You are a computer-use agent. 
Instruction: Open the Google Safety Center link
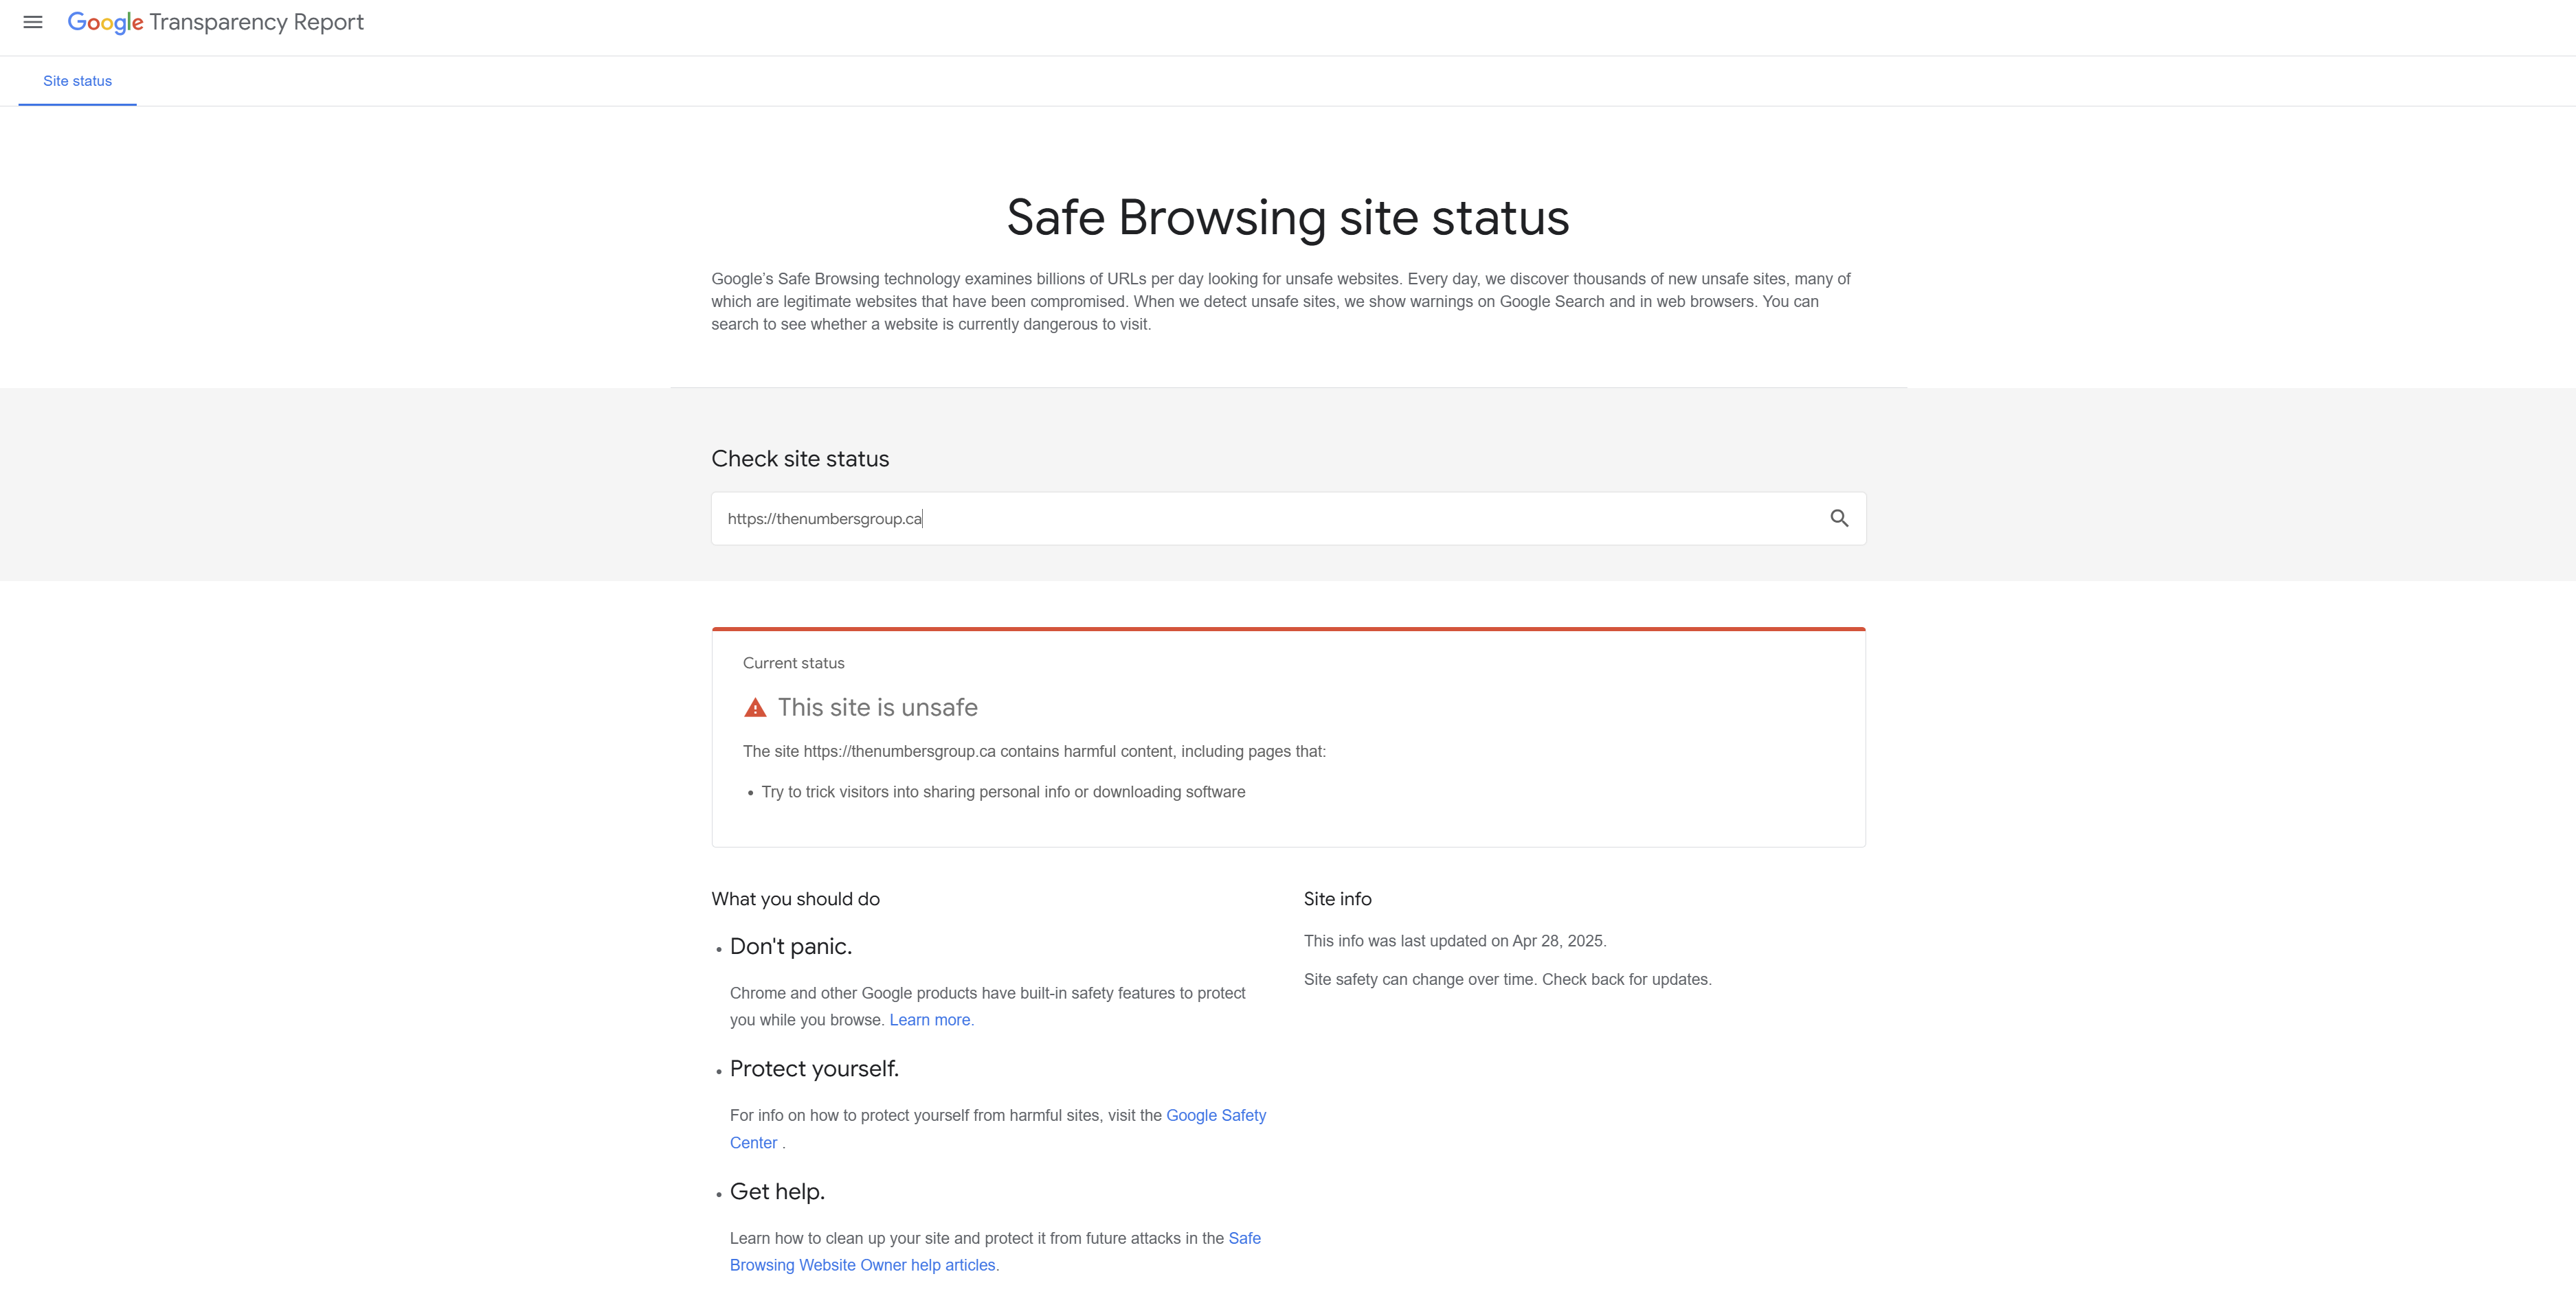tap(998, 1129)
